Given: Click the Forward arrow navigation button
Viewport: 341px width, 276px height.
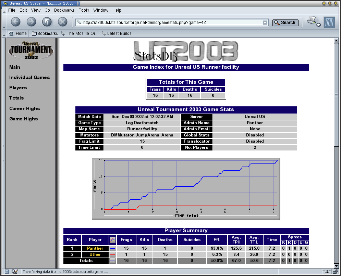Looking at the screenshot, I should (x=31, y=22).
